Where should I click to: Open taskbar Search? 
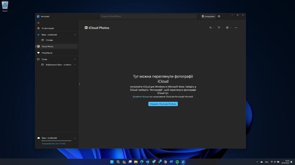118,162
